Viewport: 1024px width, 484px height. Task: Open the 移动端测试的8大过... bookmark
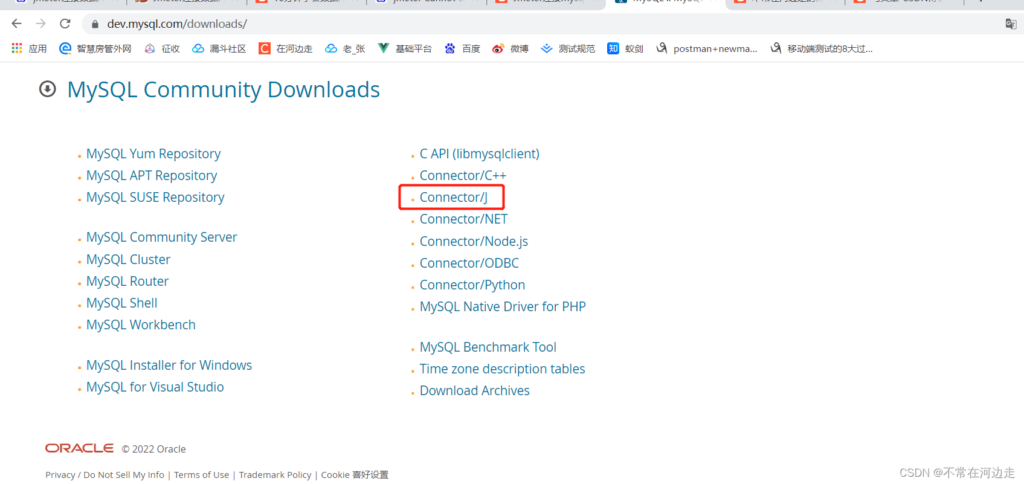tap(822, 48)
